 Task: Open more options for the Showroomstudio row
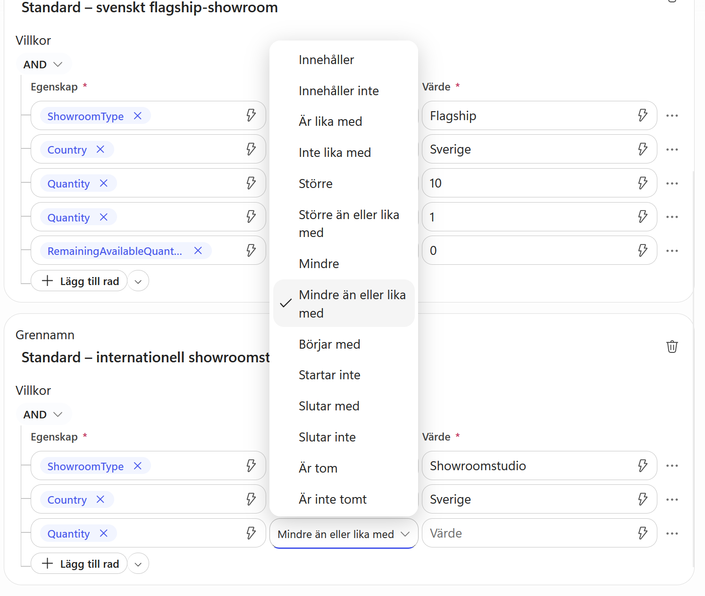(672, 465)
